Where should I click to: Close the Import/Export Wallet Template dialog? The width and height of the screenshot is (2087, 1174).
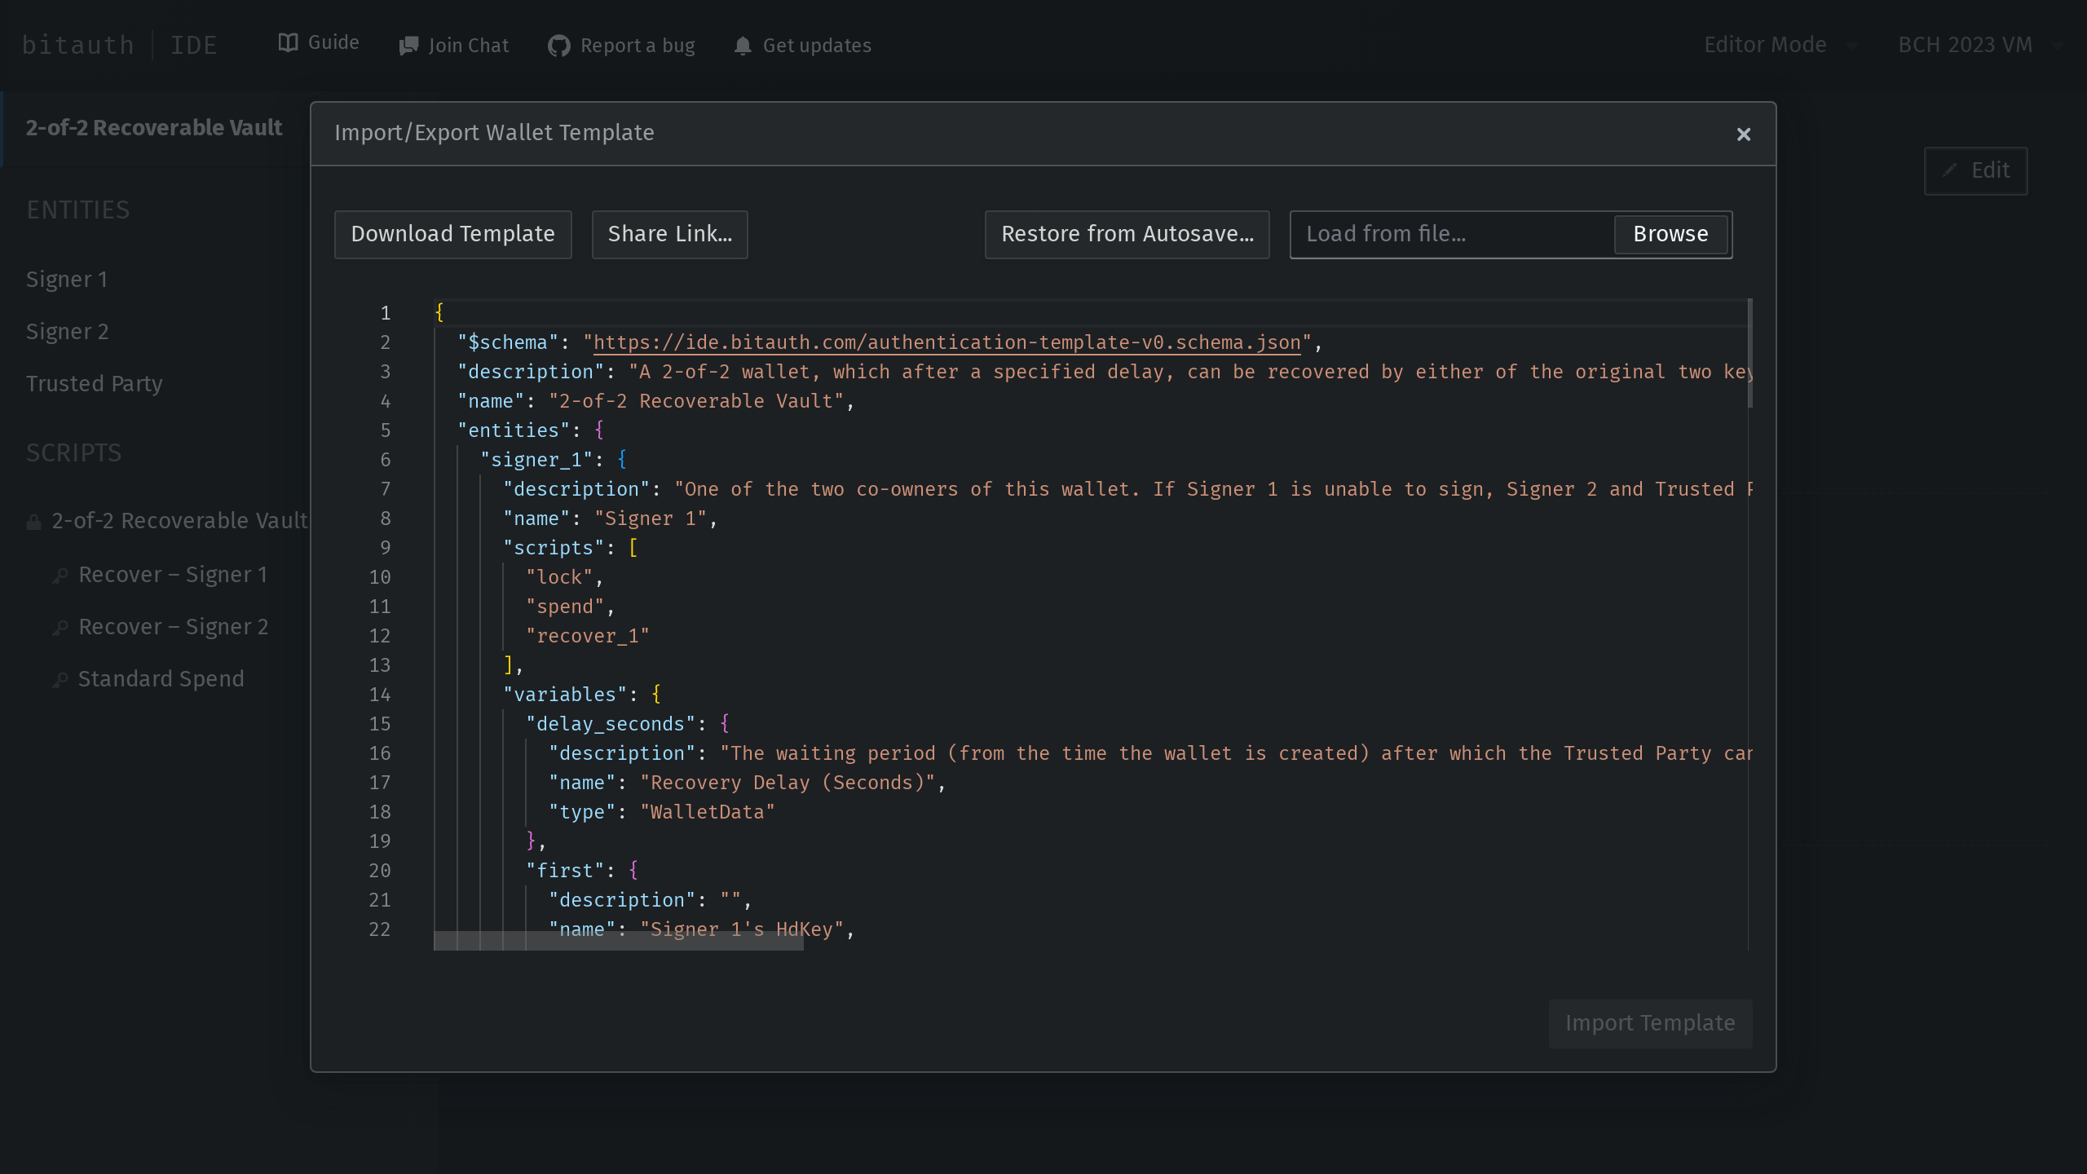[1743, 135]
